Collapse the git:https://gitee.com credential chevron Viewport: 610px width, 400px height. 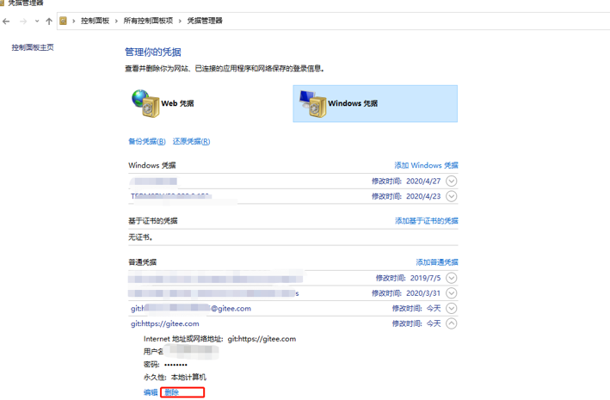(452, 323)
